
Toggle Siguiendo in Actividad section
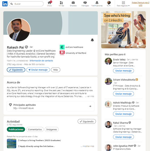[x=87, y=121]
